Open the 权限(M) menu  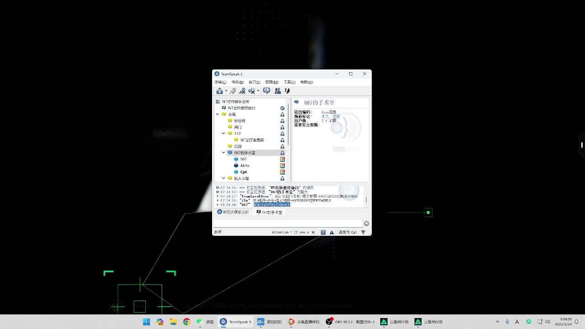click(272, 82)
